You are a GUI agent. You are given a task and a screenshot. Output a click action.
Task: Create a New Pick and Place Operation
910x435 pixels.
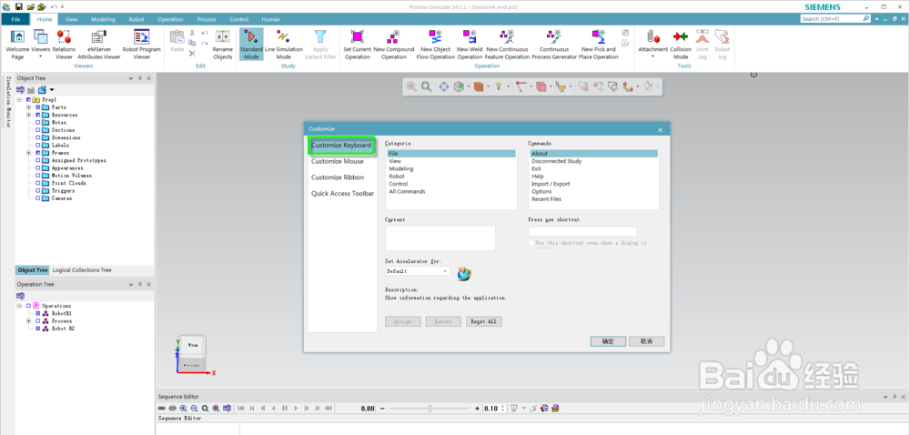coord(599,45)
